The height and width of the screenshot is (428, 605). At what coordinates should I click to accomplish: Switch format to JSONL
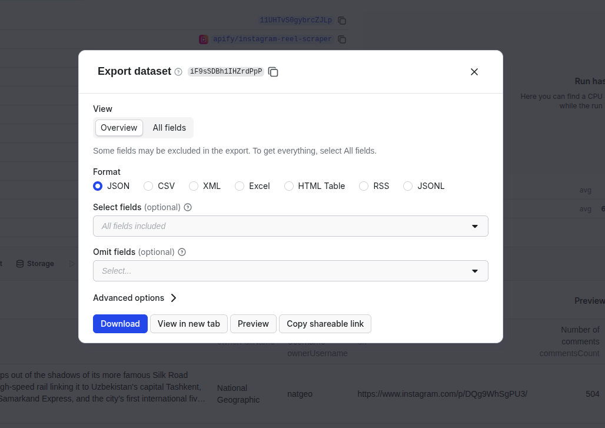click(x=408, y=186)
